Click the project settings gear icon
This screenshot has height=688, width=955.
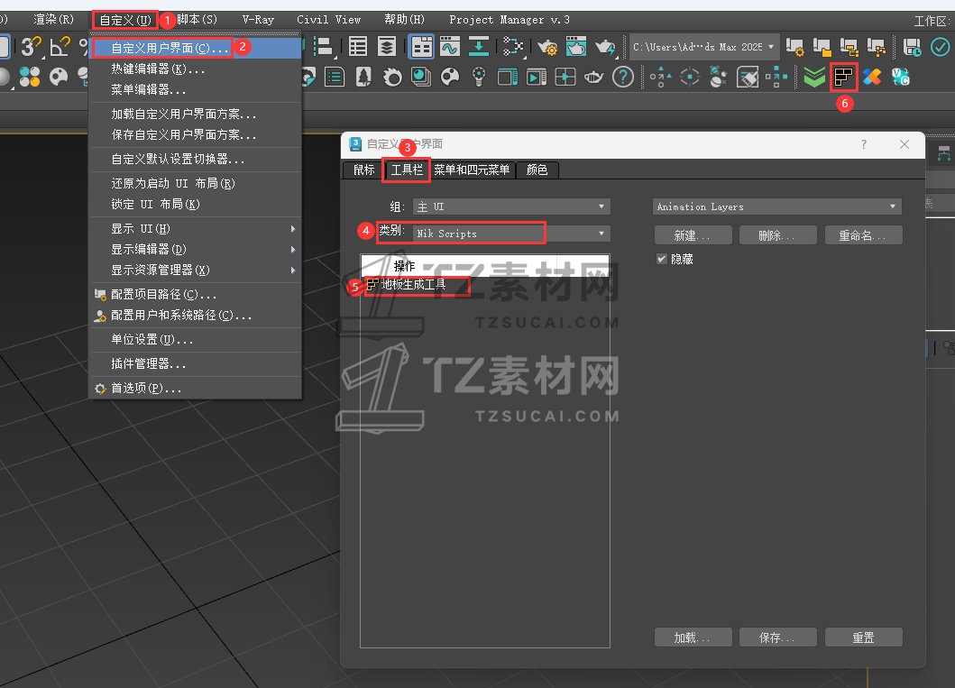point(794,47)
